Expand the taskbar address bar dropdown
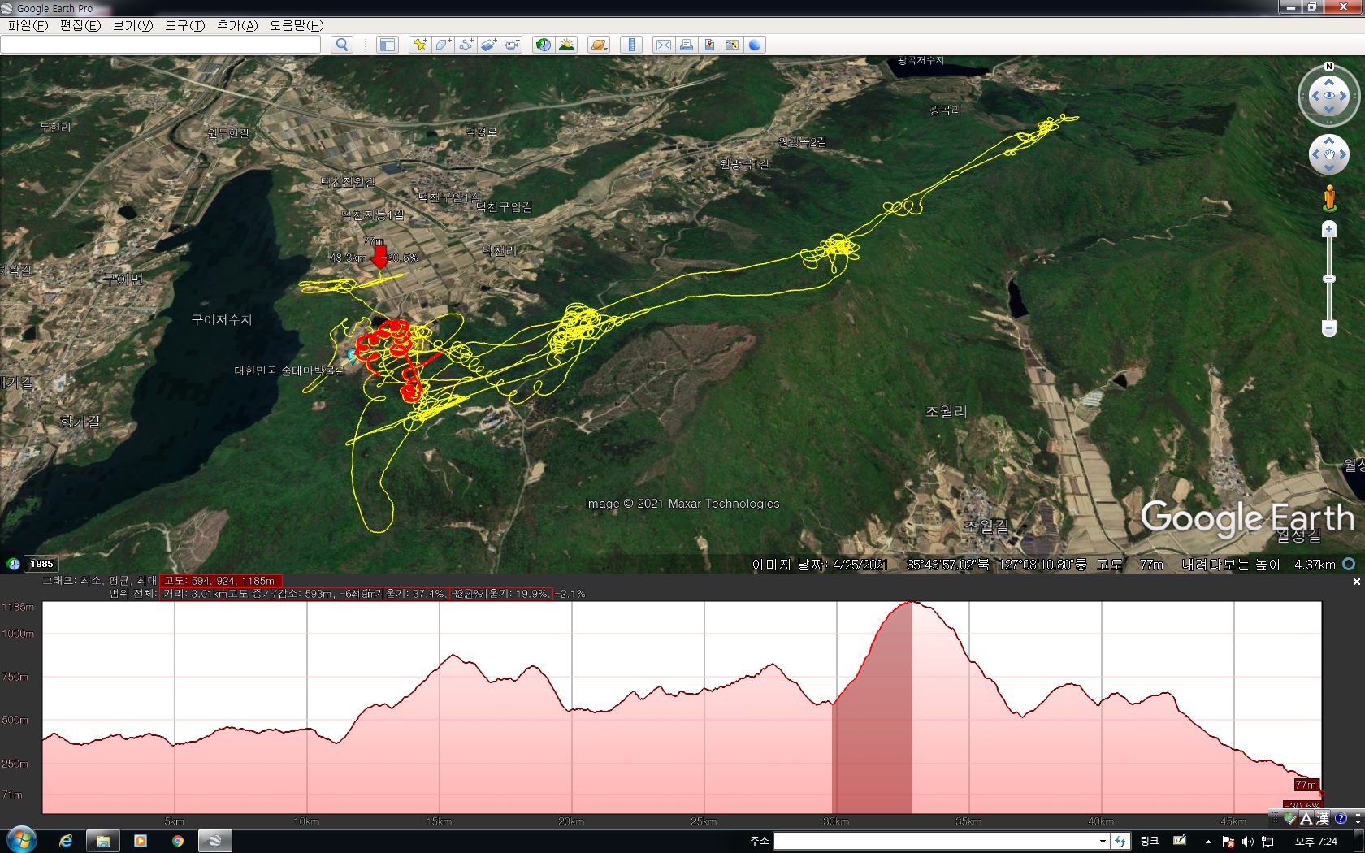 click(x=1103, y=842)
